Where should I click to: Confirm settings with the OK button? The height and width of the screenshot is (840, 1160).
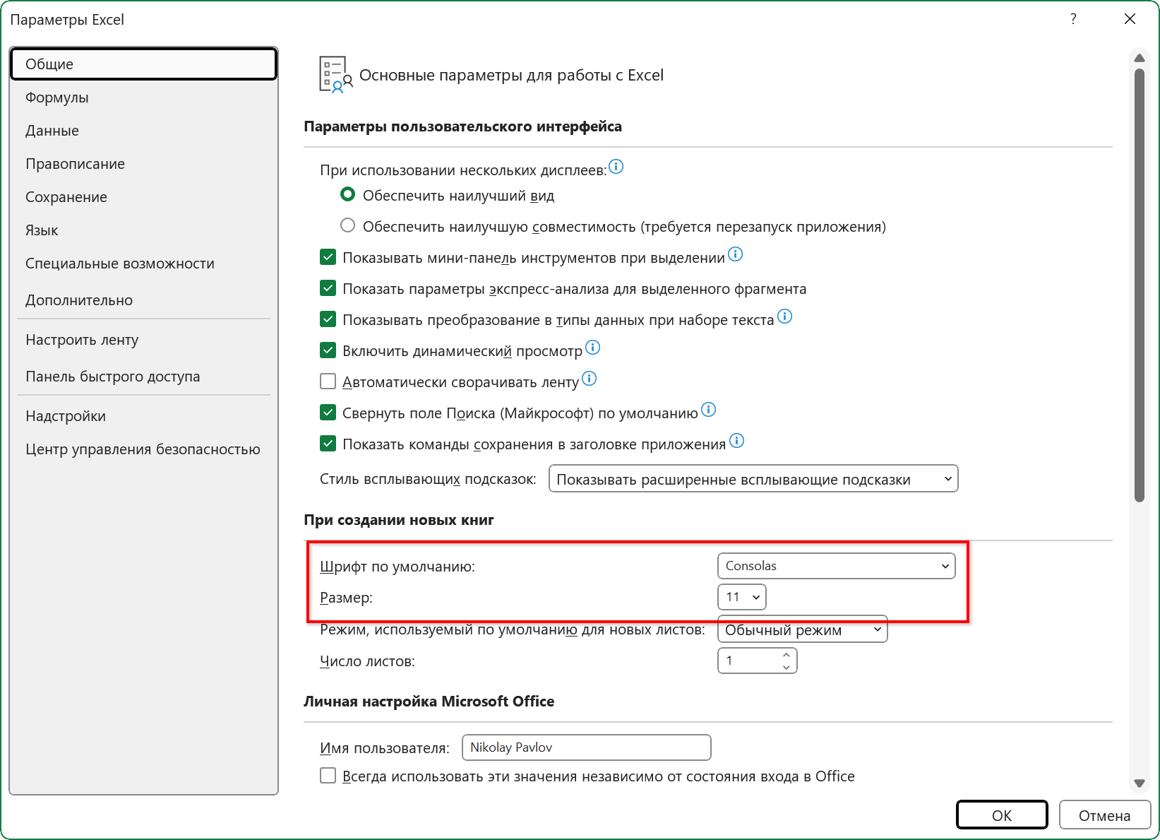(x=1001, y=814)
